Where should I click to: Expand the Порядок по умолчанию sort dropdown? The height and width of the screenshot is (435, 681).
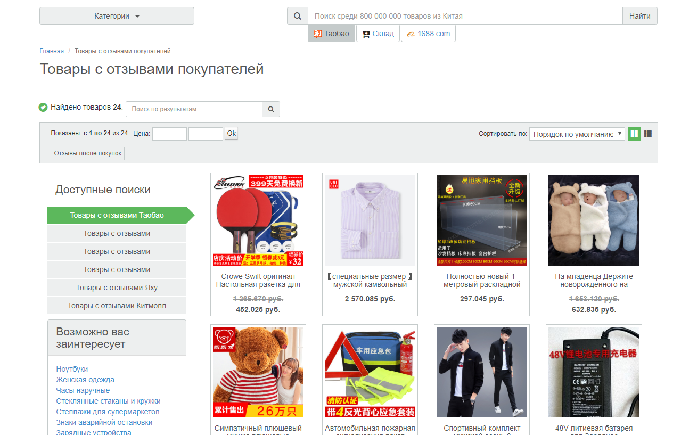577,134
